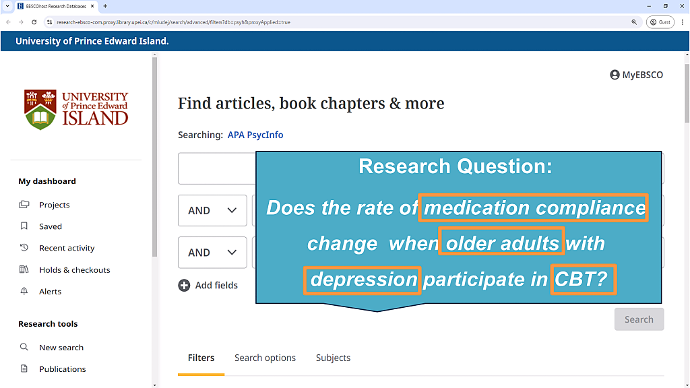Image resolution: width=690 pixels, height=388 pixels.
Task: Open the APA PsycInfo database link
Action: pos(255,135)
